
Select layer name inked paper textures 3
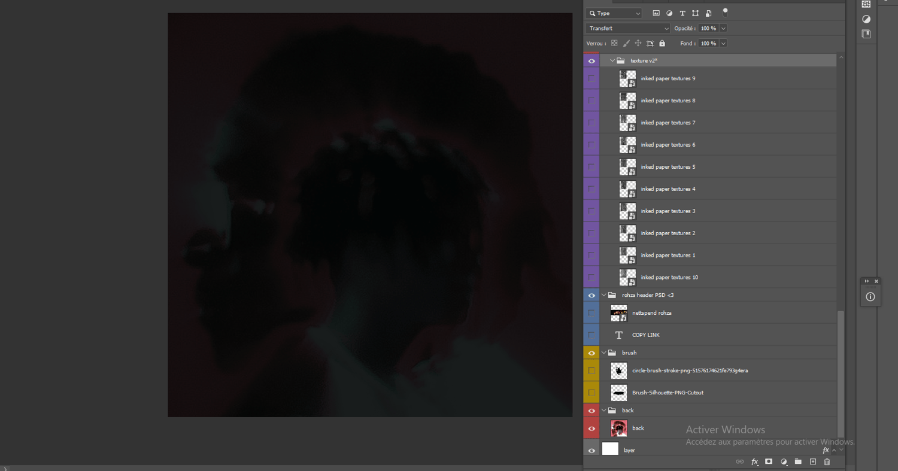tap(668, 211)
